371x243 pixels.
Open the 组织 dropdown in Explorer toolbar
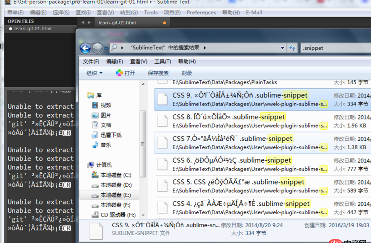(94, 73)
